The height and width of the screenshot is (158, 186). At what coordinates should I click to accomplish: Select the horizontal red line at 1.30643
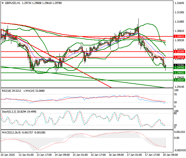[87, 36]
